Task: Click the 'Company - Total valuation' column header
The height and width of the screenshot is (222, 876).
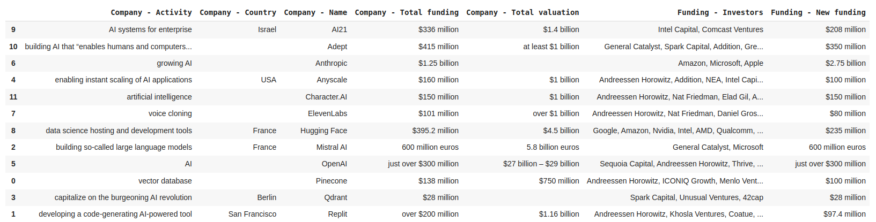Action: click(522, 12)
